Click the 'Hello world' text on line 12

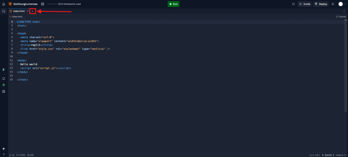[x=29, y=64]
